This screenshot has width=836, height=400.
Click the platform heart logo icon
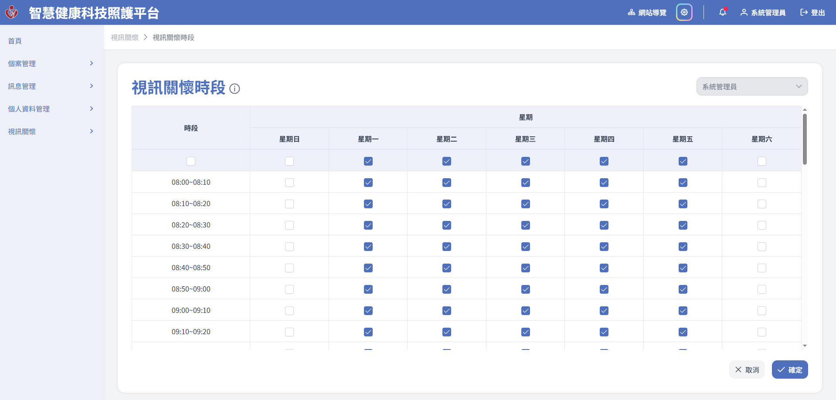tap(12, 13)
